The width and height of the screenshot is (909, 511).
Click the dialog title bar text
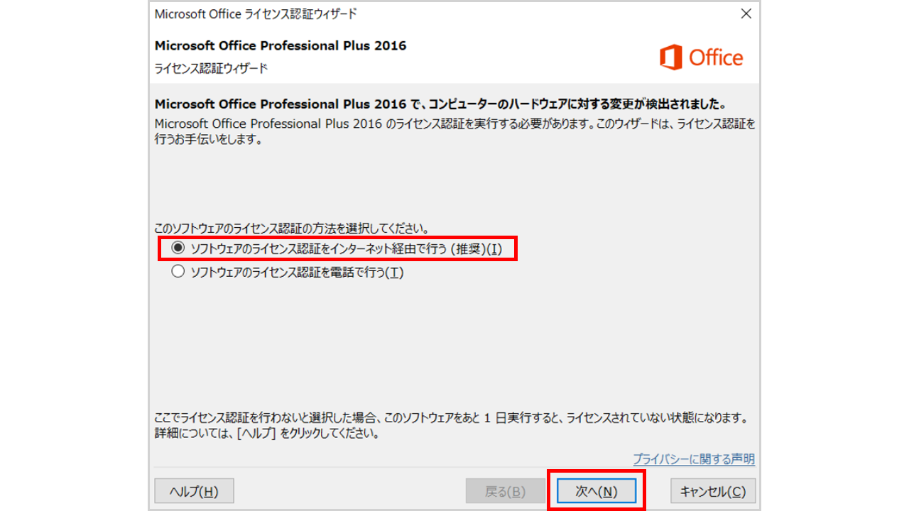click(256, 14)
